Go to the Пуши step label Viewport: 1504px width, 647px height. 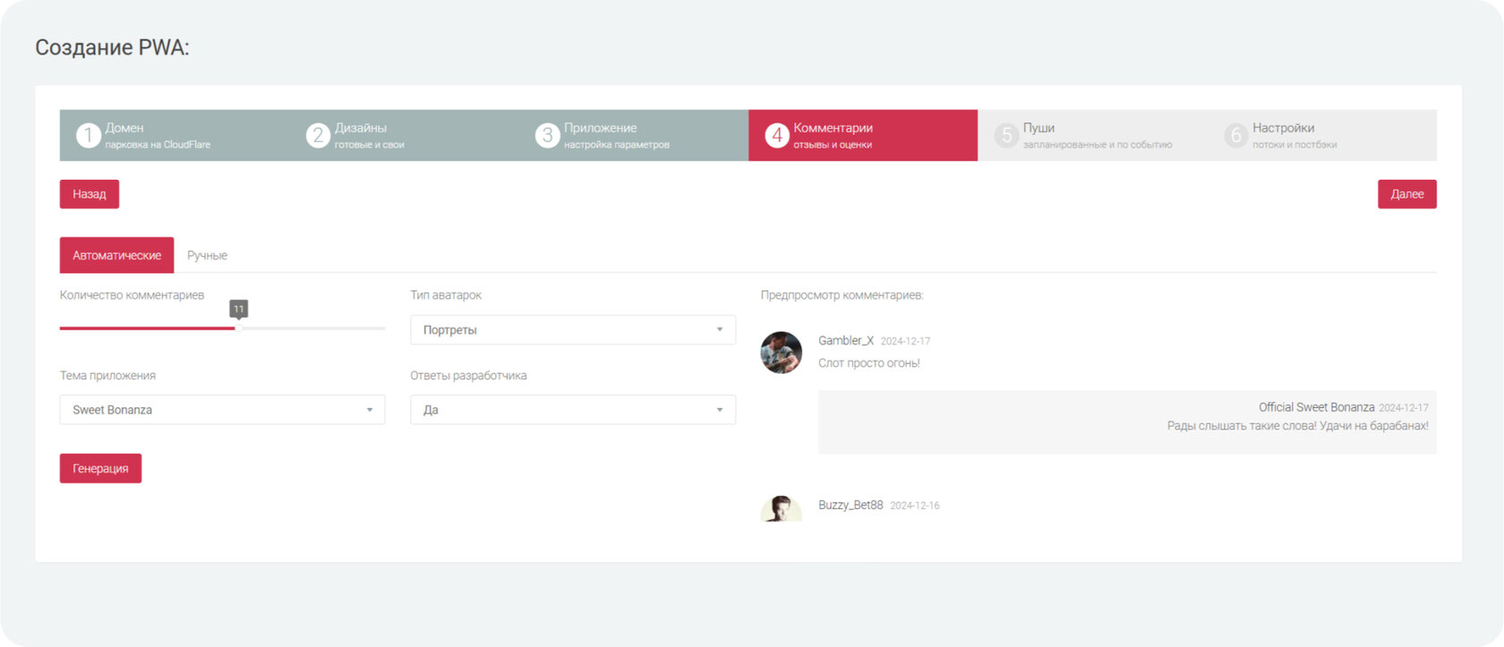click(x=1038, y=128)
